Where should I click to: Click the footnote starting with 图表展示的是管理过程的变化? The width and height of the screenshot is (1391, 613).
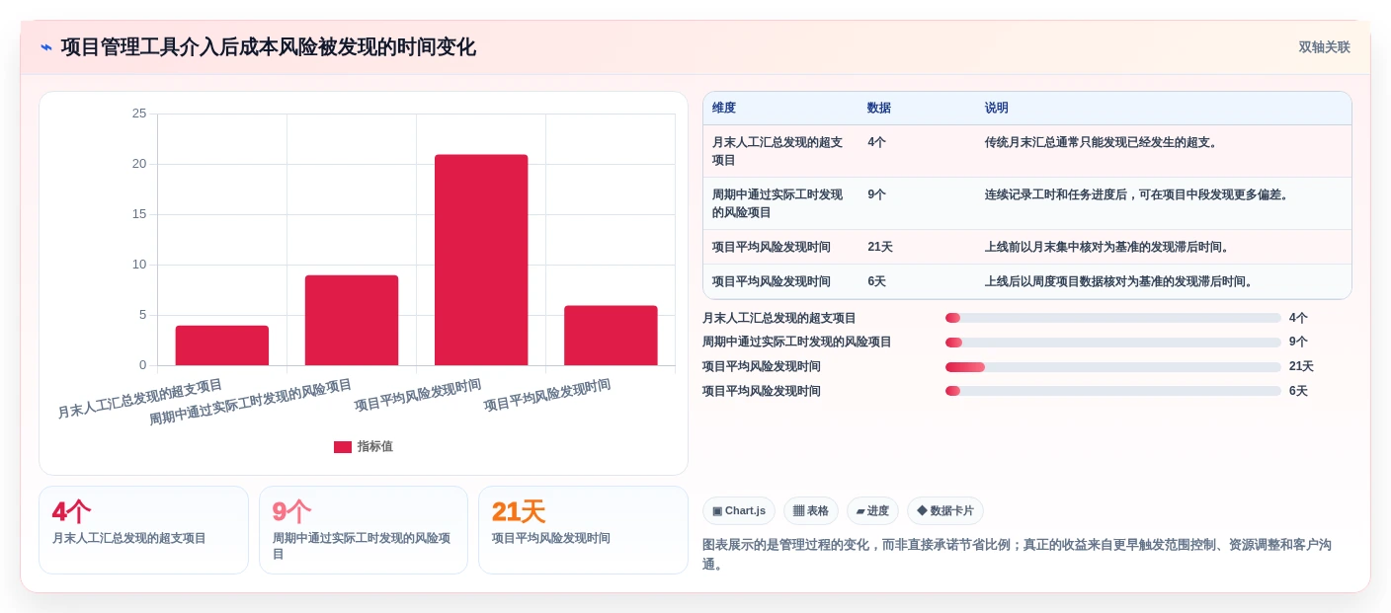pos(1017,554)
